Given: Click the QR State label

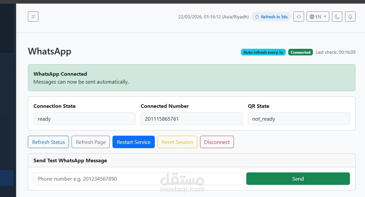Looking at the screenshot, I should 259,106.
